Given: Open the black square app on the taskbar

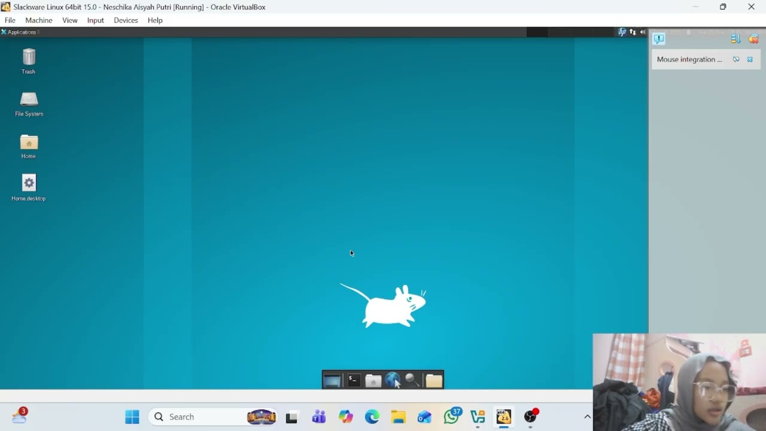Looking at the screenshot, I should 291,417.
